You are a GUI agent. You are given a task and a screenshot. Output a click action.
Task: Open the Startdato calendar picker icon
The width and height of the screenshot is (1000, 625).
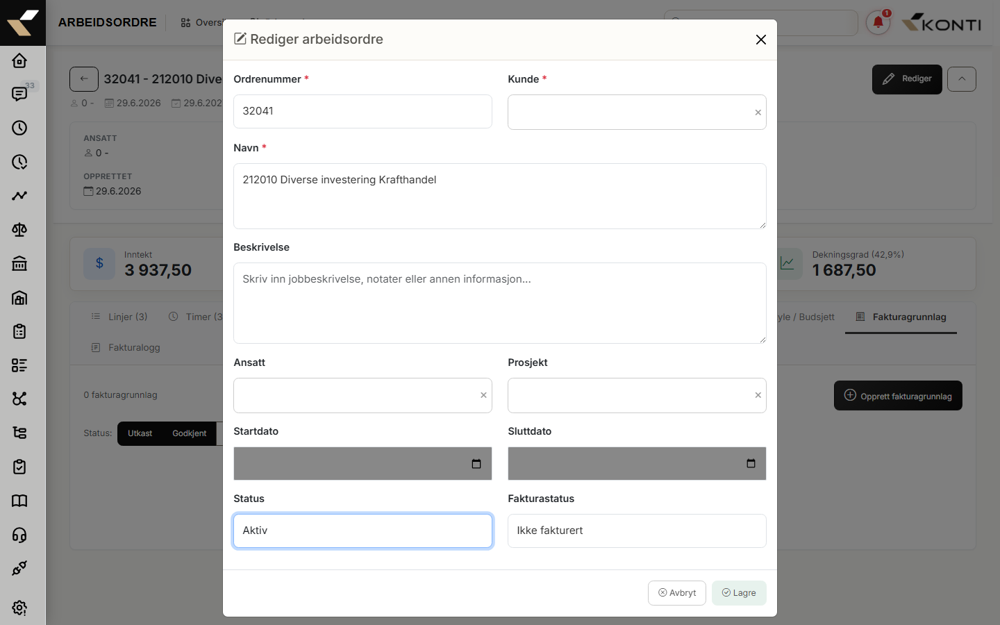(x=476, y=464)
